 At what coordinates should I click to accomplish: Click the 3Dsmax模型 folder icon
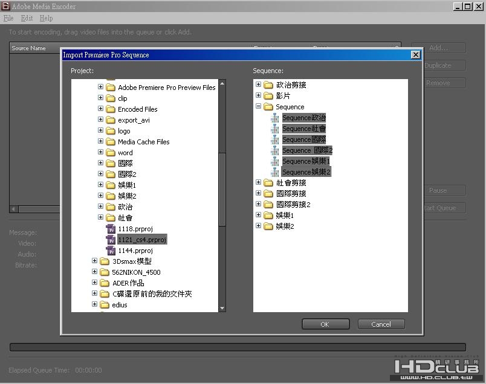[x=105, y=261]
